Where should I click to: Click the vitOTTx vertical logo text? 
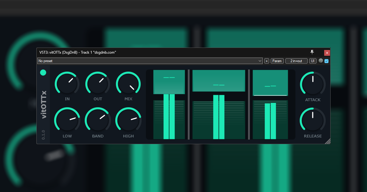tap(43, 104)
